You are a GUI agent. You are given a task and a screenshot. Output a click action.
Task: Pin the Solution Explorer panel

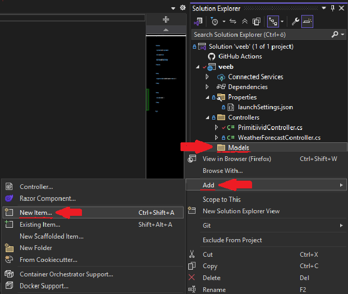332,8
